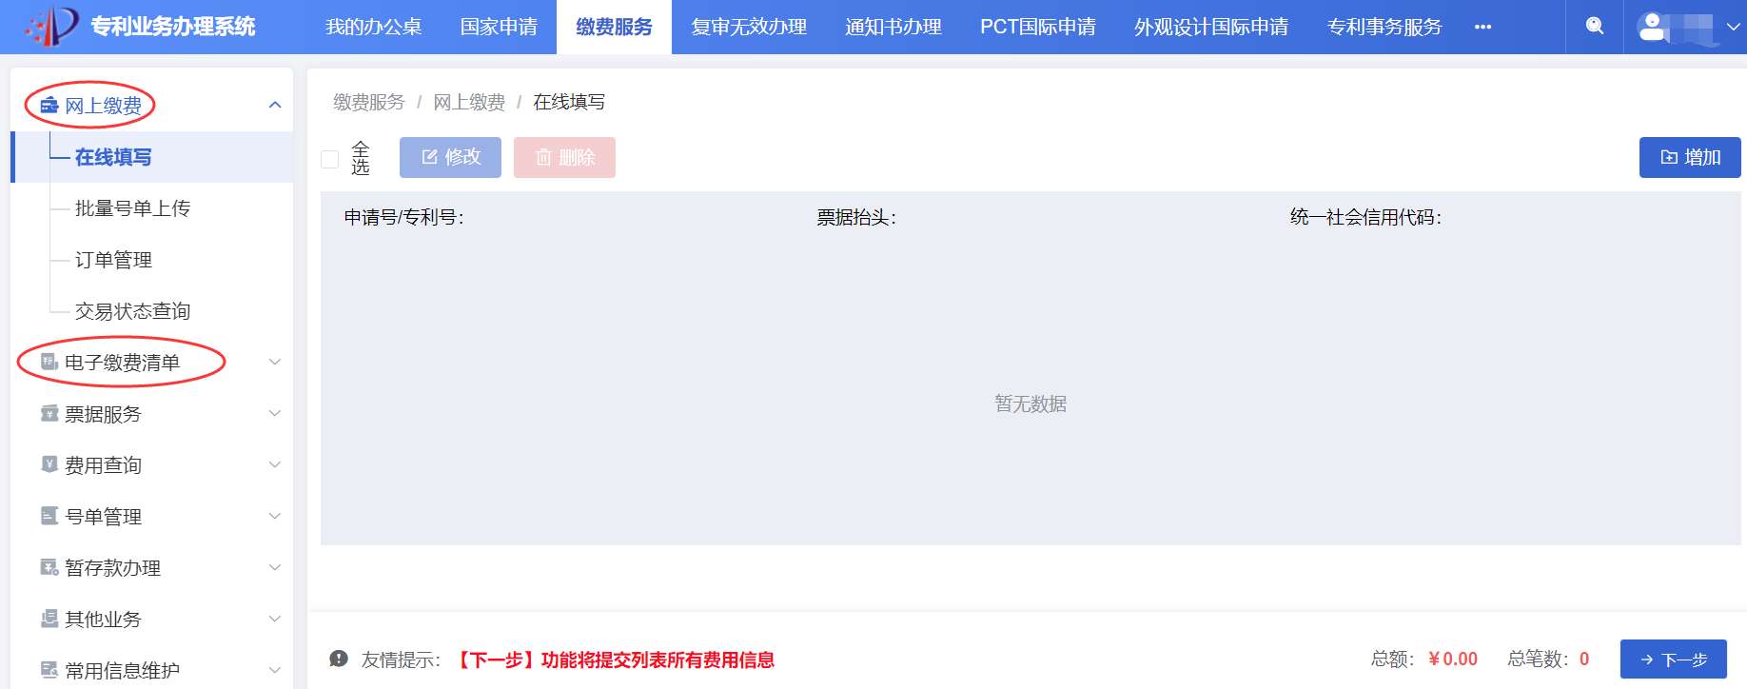Click the info icon beside 友情提示
1747x689 pixels.
pos(339,659)
